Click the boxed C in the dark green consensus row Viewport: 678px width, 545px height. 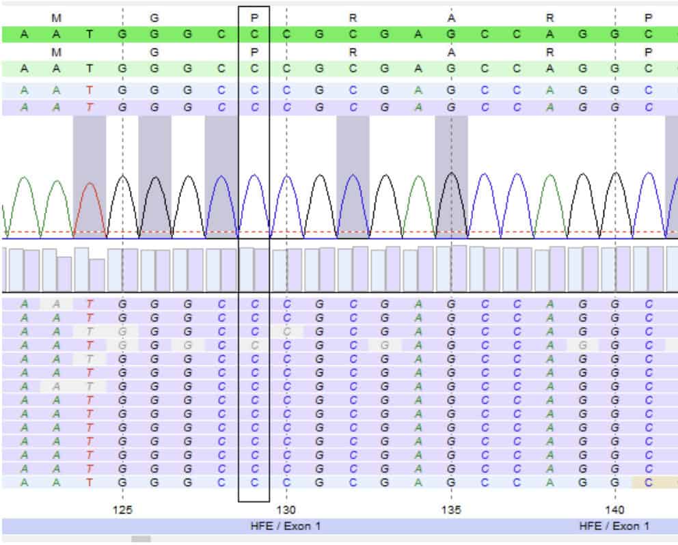click(x=254, y=34)
